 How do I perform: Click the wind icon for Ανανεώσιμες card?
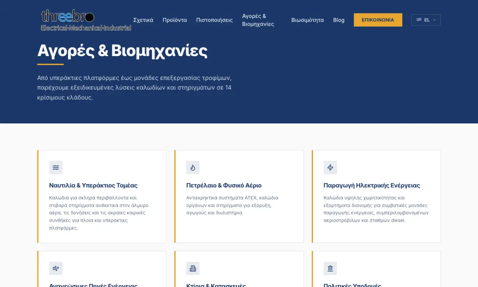pos(56,268)
